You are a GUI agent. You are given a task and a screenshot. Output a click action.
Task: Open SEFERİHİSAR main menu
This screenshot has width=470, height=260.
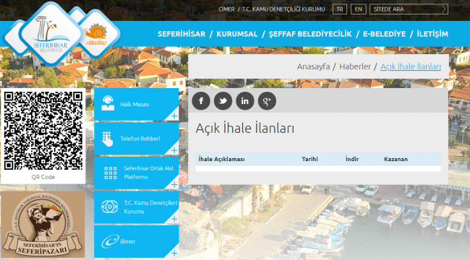point(181,34)
